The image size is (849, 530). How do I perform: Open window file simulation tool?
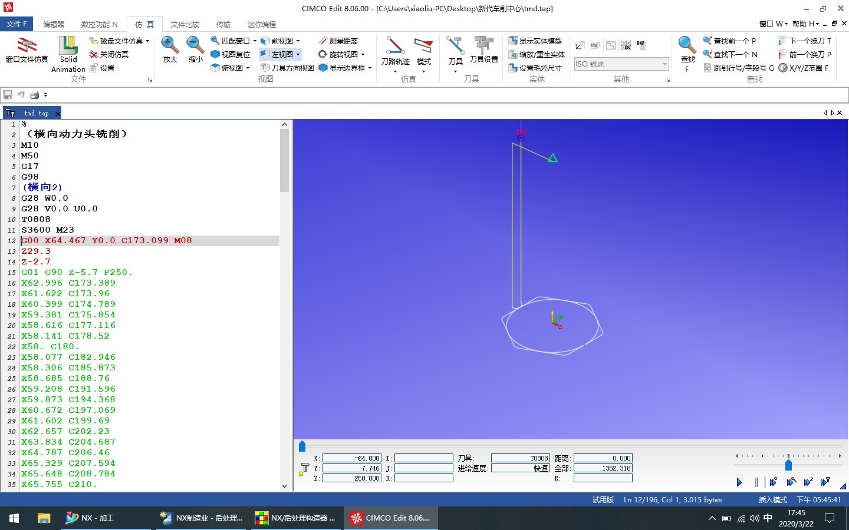27,49
